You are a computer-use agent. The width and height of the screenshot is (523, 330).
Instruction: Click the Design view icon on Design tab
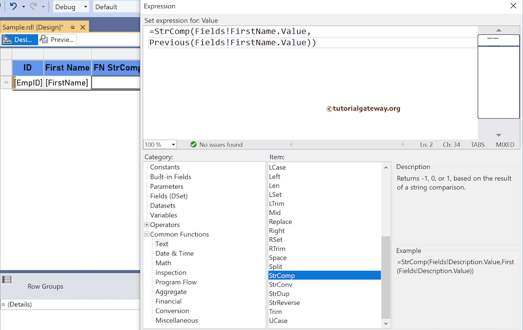8,39
